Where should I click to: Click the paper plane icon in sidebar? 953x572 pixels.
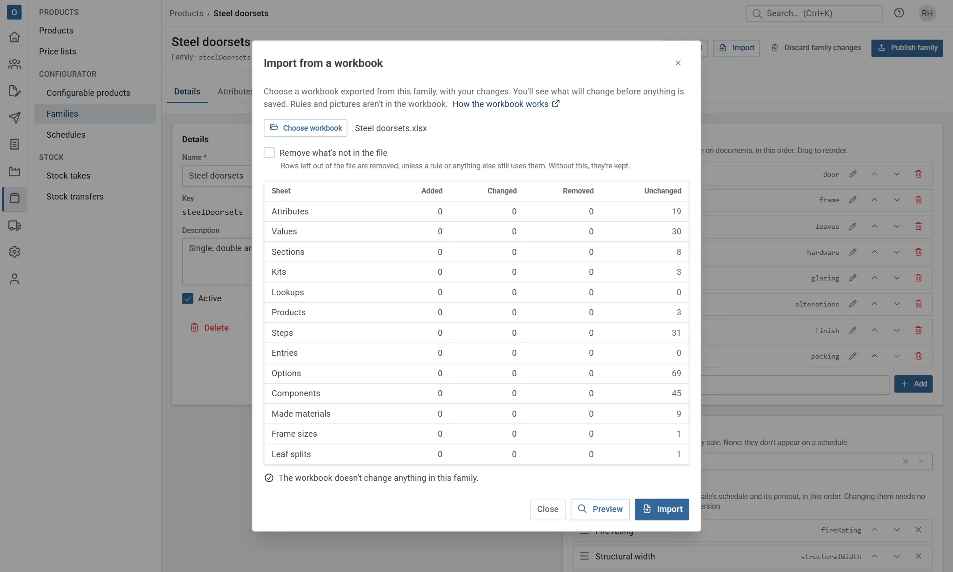click(x=14, y=118)
